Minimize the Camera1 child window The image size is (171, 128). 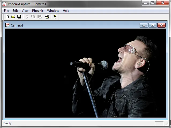click(x=144, y=25)
